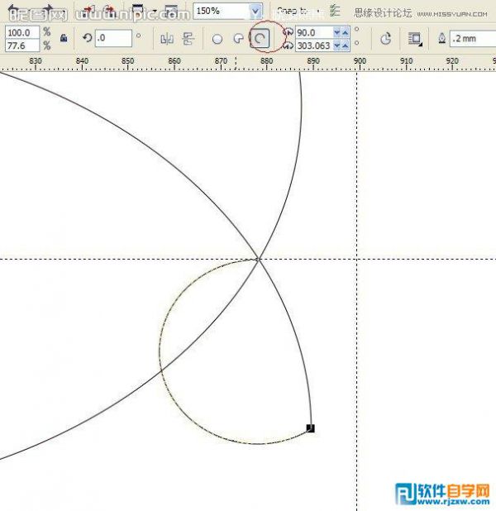Increase the ending angle 303.063 value
This screenshot has height=511, width=496.
click(x=346, y=45)
